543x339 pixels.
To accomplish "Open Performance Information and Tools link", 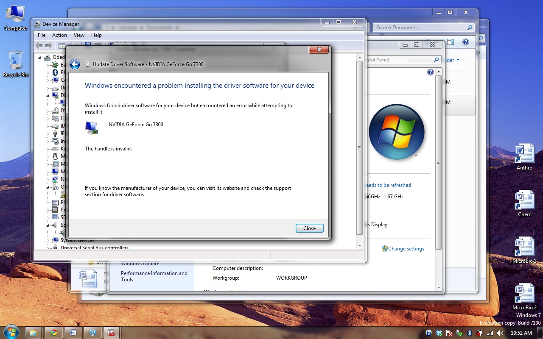I will click(154, 276).
